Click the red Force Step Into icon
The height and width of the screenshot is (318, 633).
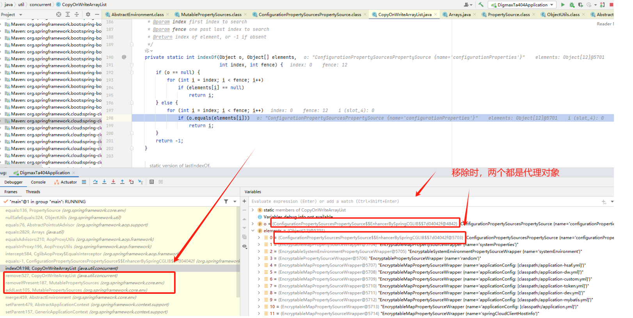(113, 182)
